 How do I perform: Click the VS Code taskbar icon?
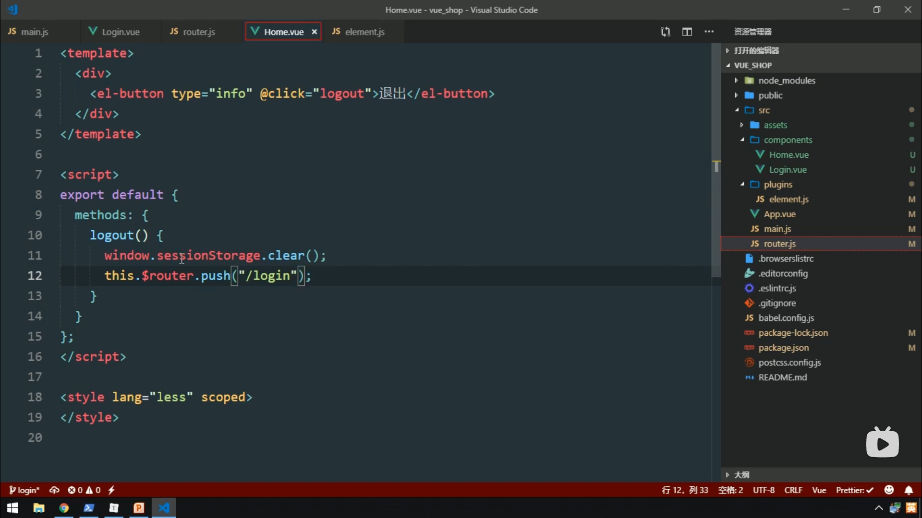[x=164, y=508]
